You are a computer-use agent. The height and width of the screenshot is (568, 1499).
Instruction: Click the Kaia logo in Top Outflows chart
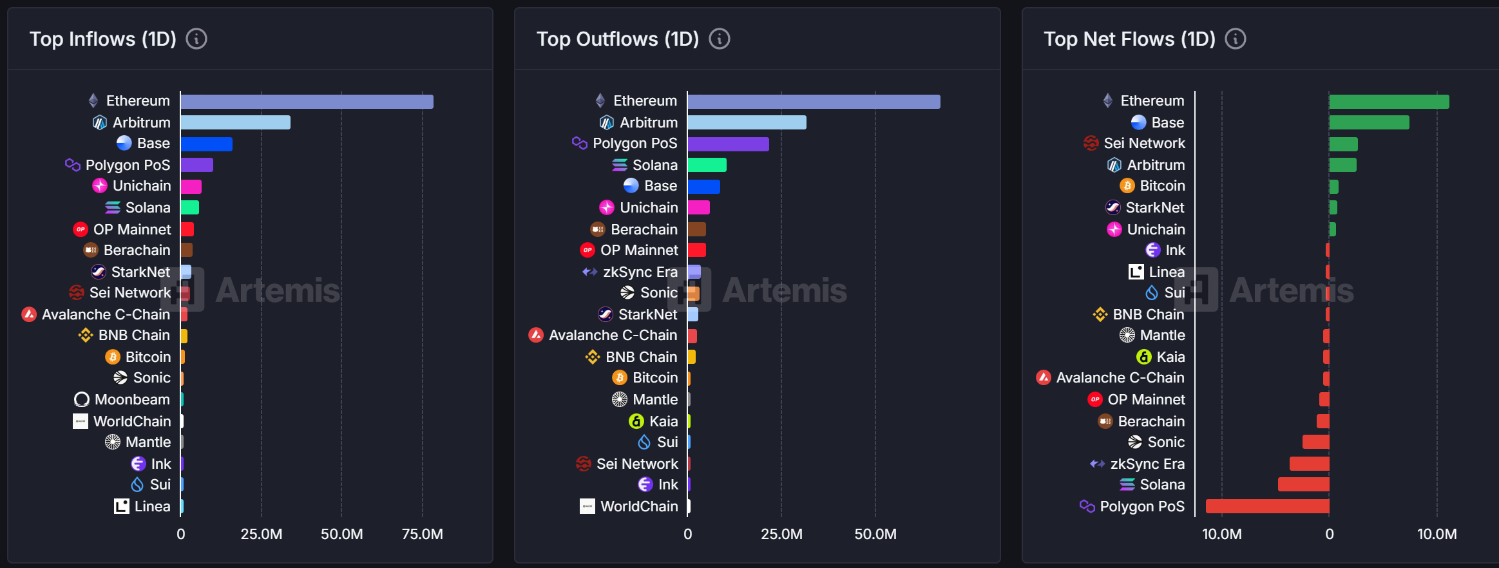click(x=636, y=421)
